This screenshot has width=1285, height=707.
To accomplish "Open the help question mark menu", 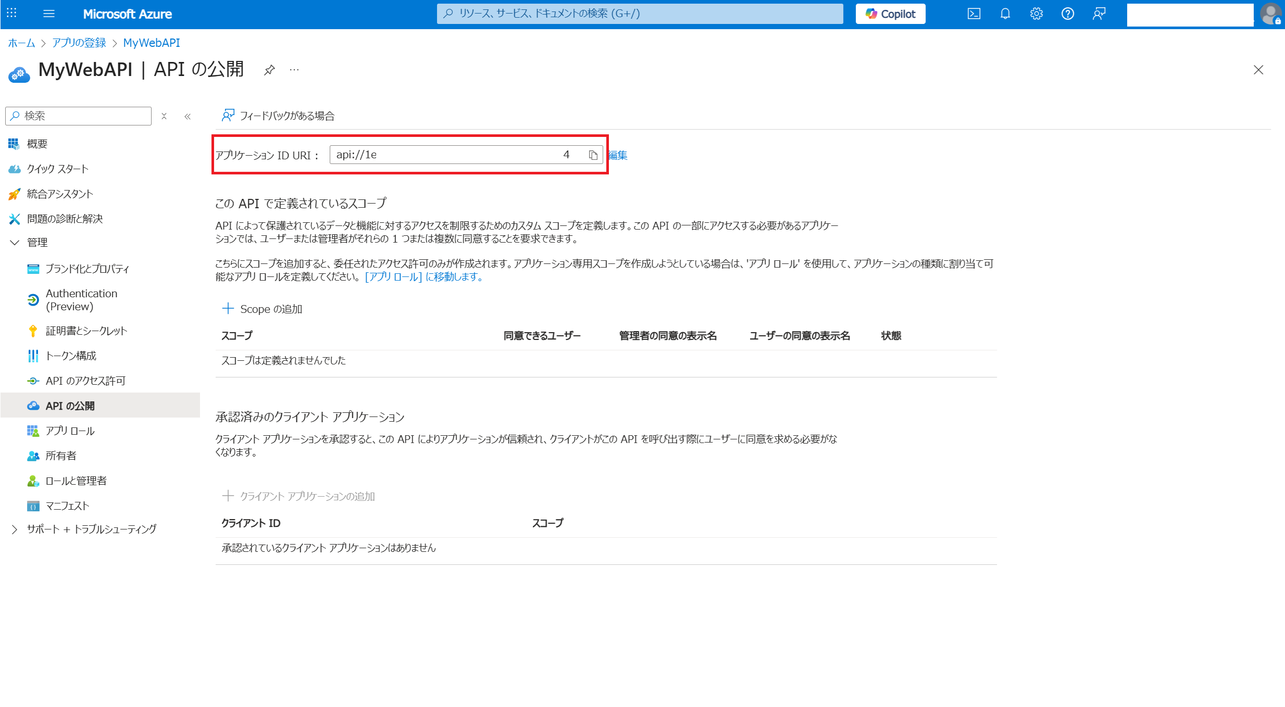I will (x=1067, y=14).
